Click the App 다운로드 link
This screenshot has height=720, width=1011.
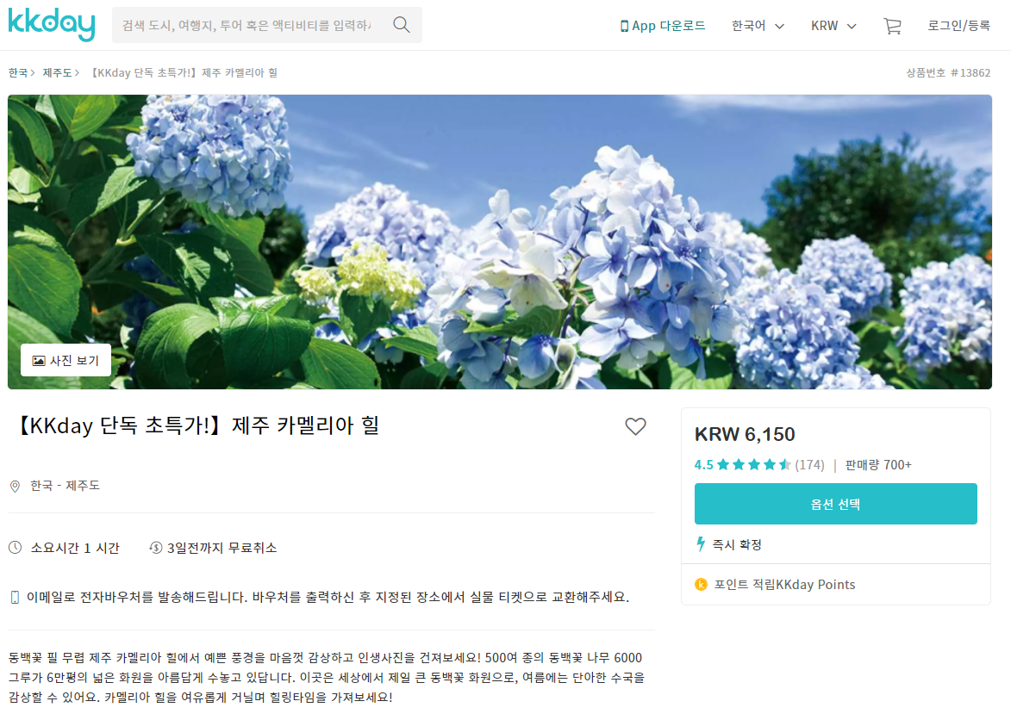pyautogui.click(x=662, y=26)
